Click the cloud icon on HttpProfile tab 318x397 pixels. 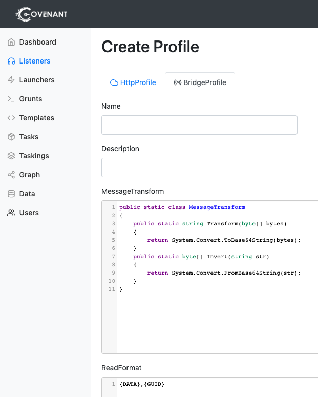pos(114,82)
